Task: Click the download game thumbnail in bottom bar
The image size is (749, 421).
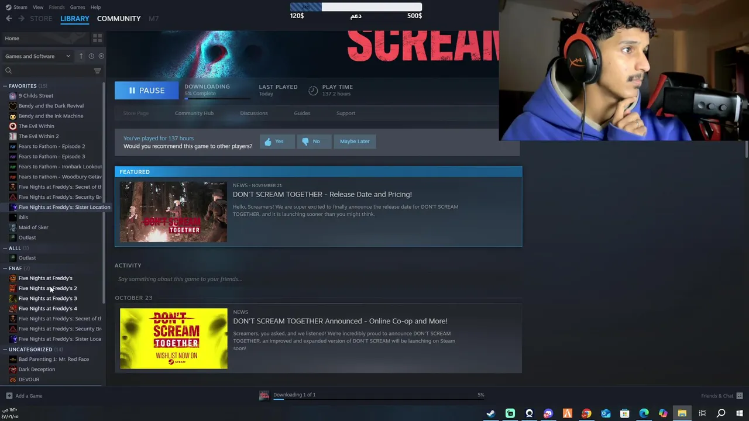Action: [x=264, y=396]
